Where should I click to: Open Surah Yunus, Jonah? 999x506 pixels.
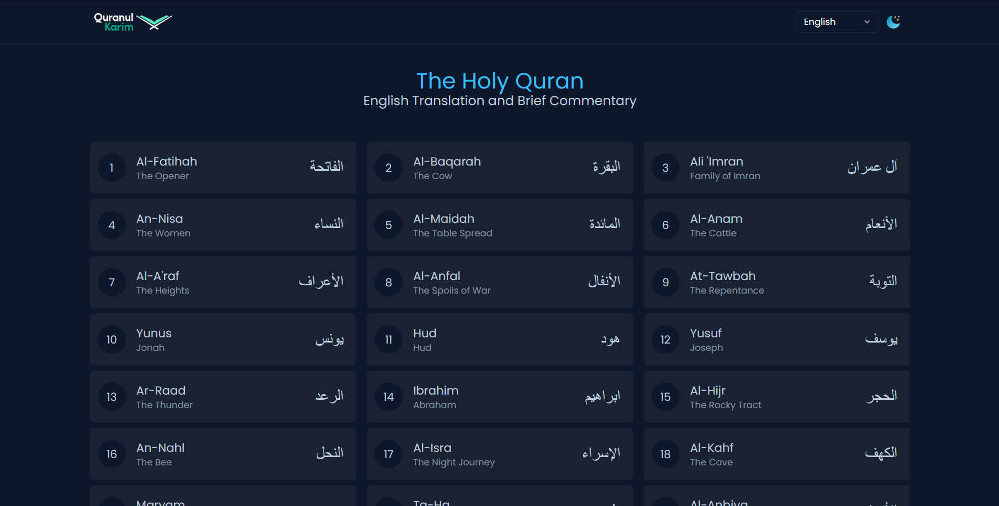[x=223, y=339]
